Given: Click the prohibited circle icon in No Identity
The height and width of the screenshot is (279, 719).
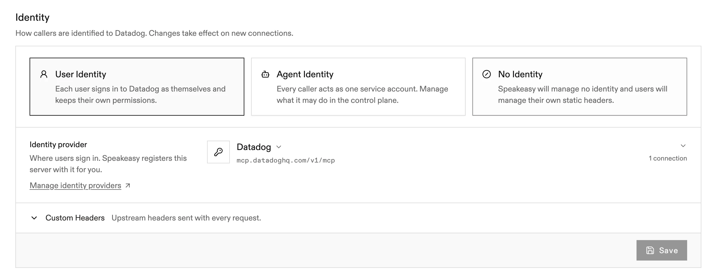Looking at the screenshot, I should 487,74.
